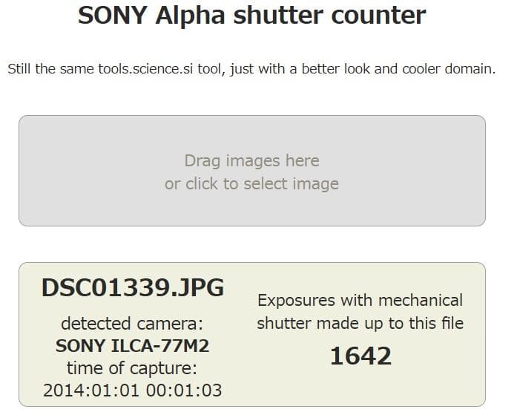The width and height of the screenshot is (517, 415).
Task: Click "or click to select image" line
Action: (x=251, y=183)
